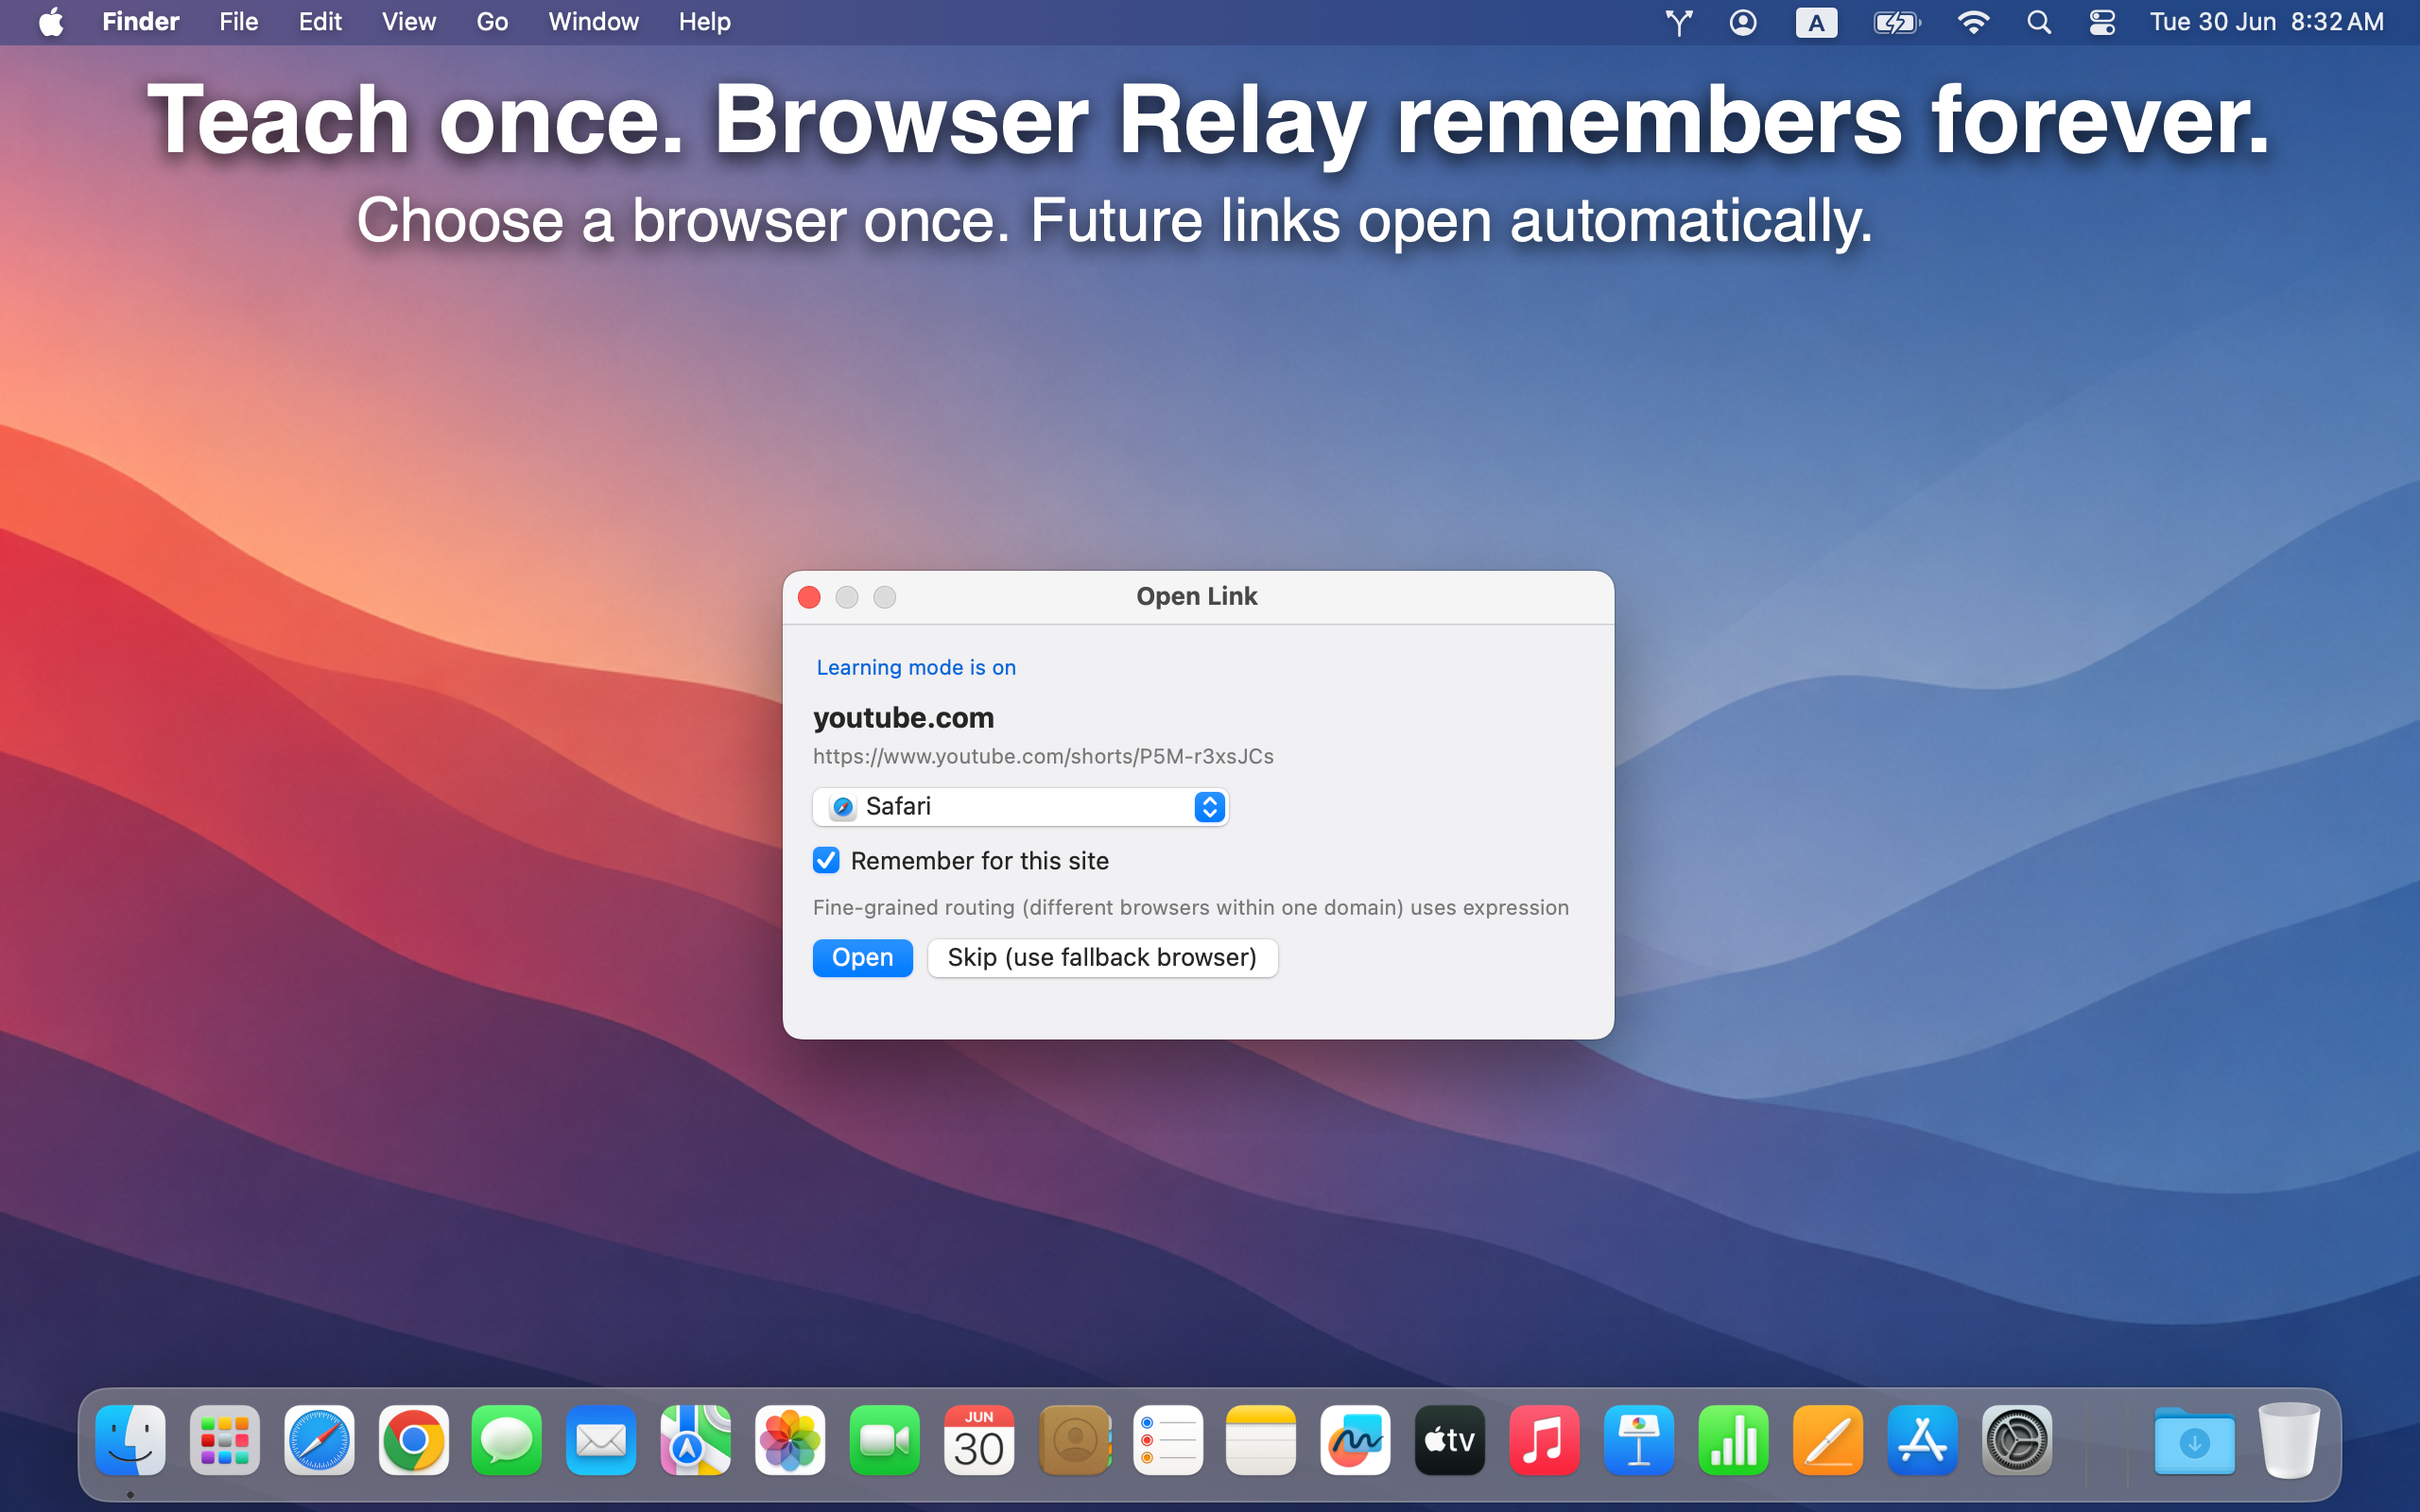
Task: Open the File menu
Action: pos(238,22)
